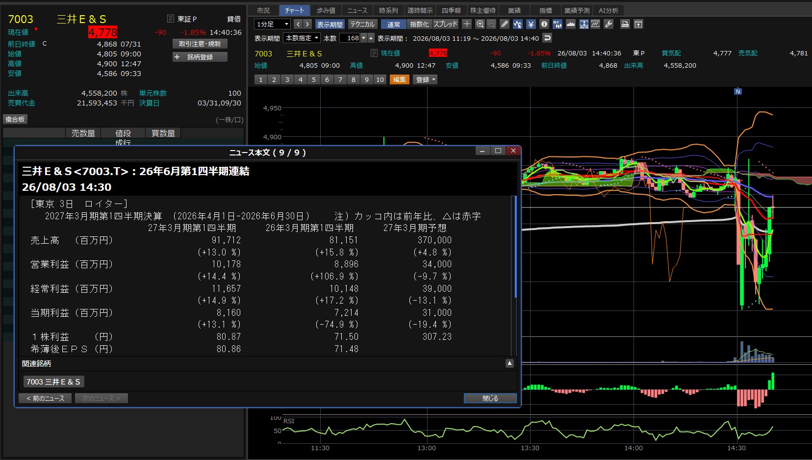The image size is (812, 460).
Task: Collapse the 関連銘柄 section arrow
Action: pyautogui.click(x=510, y=363)
